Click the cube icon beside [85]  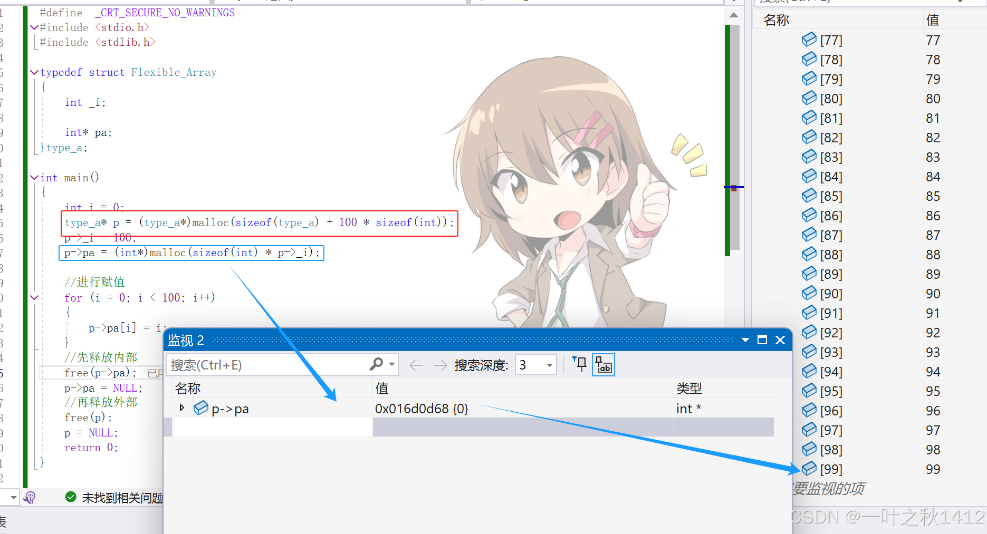pyautogui.click(x=809, y=196)
